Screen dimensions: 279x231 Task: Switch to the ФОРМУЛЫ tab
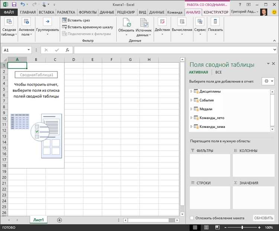(88, 12)
